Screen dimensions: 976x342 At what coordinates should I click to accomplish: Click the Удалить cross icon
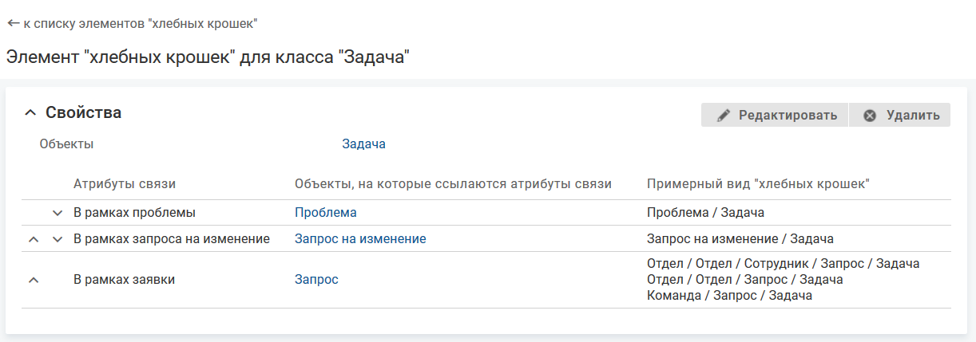click(x=870, y=116)
